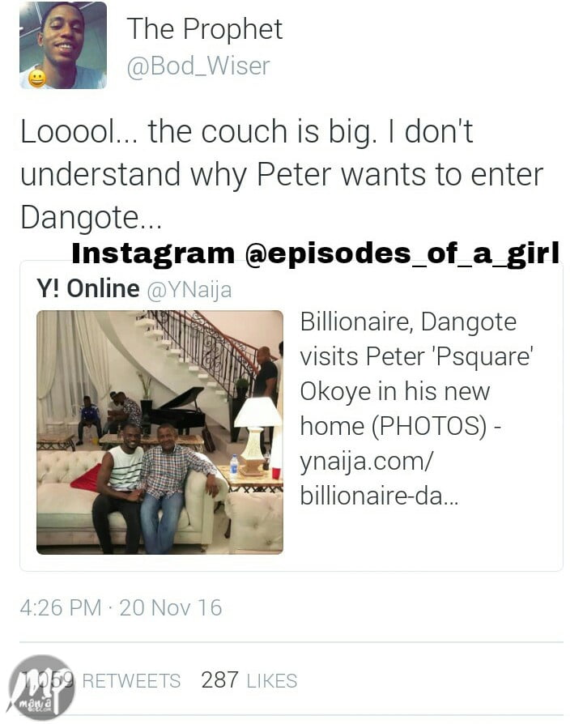Open the 4:26 PM timestamp
The height and width of the screenshot is (724, 583).
click(61, 607)
